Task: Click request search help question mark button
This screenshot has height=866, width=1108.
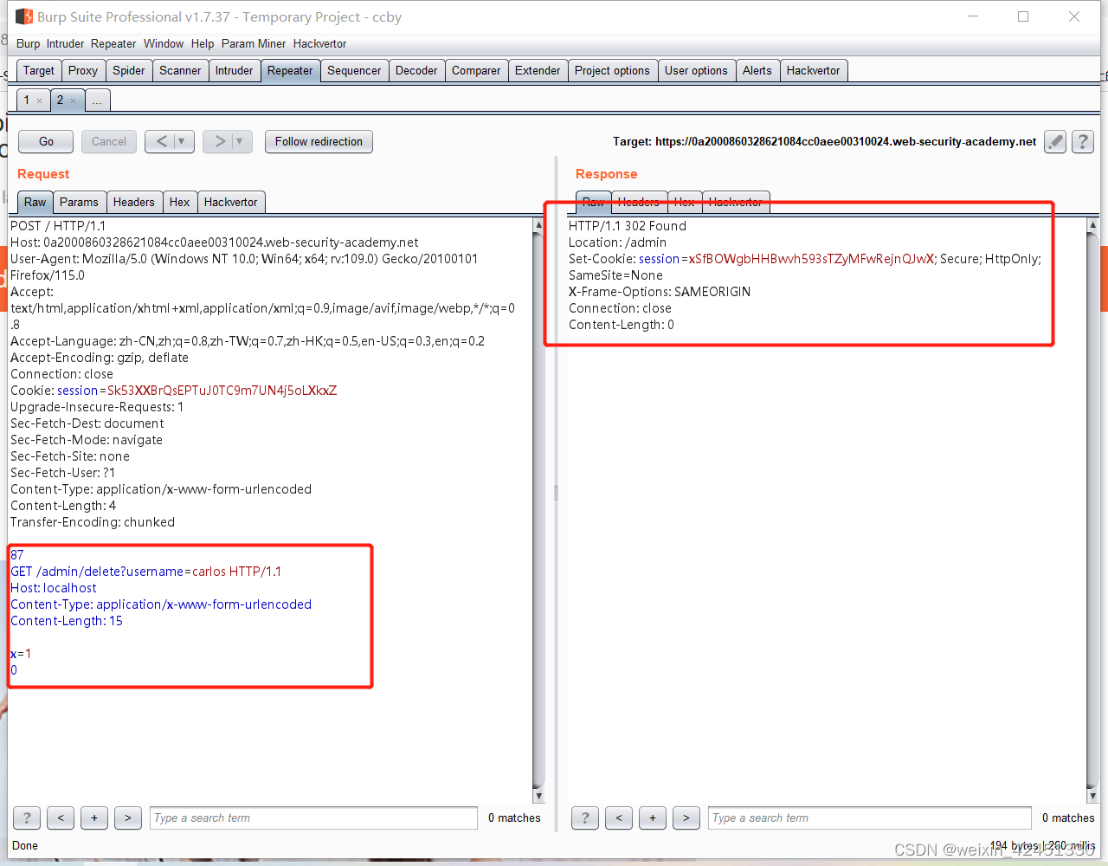Action: pyautogui.click(x=27, y=818)
